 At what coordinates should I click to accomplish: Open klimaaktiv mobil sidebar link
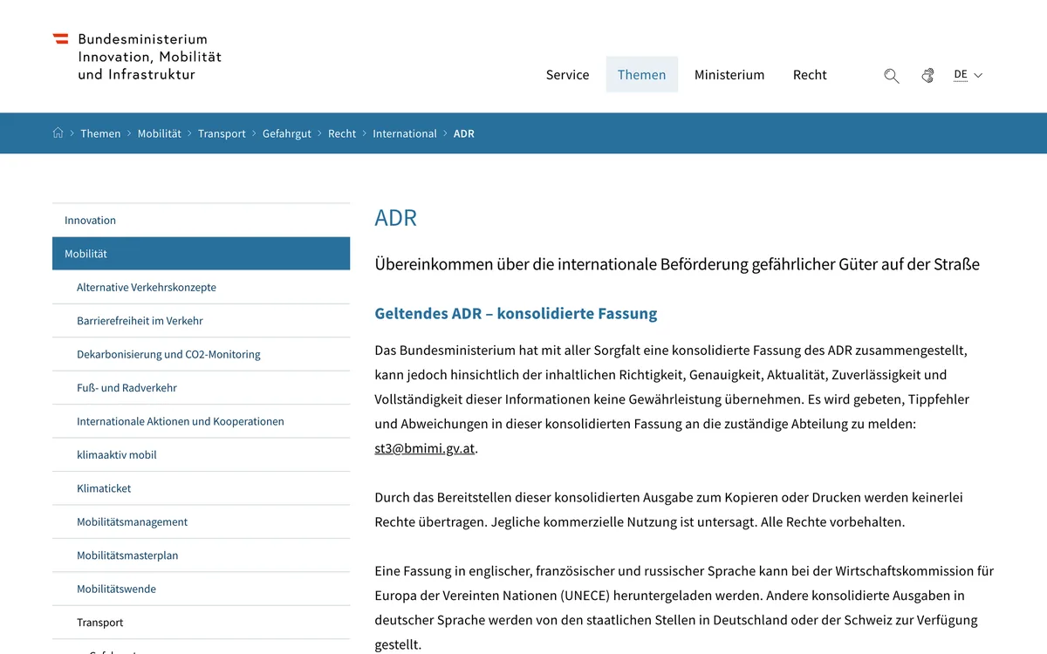(x=201, y=455)
